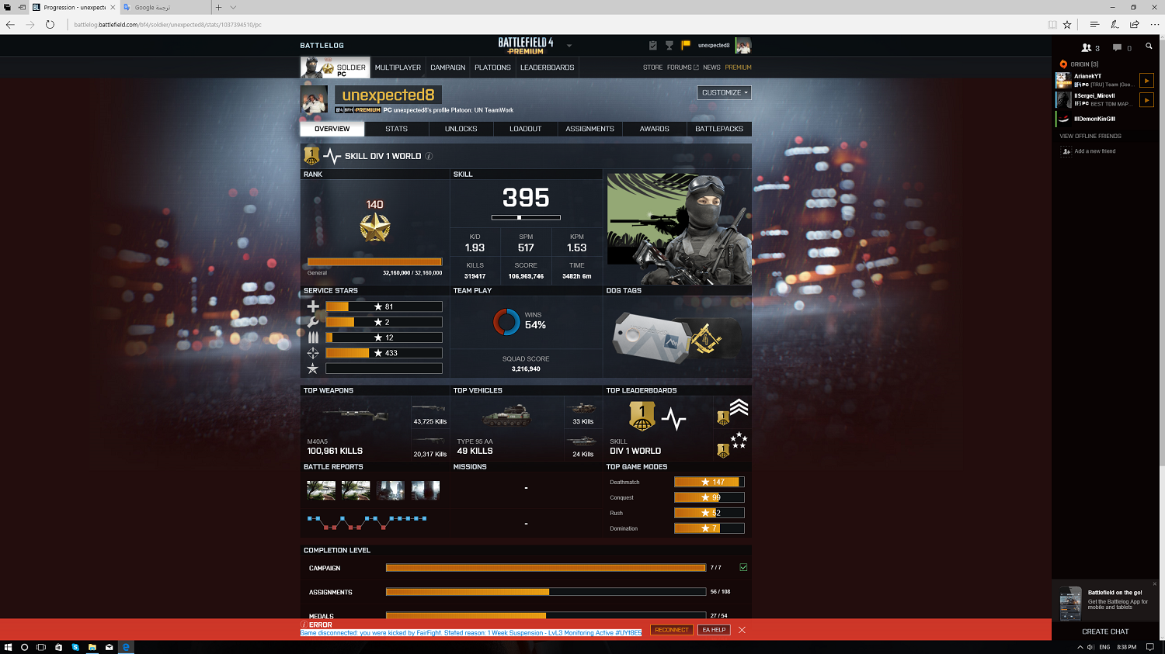Switch to the Unlocks tab
The height and width of the screenshot is (654, 1165).
[x=461, y=129]
